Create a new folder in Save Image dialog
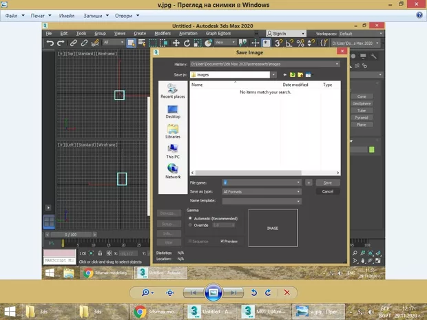Image resolution: width=427 pixels, height=320 pixels. pyautogui.click(x=300, y=74)
